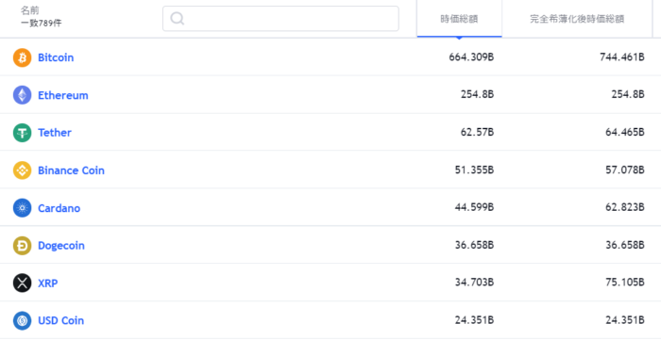Click the Ethereum diamond icon
Viewport: 661px width, 340px height.
(22, 95)
